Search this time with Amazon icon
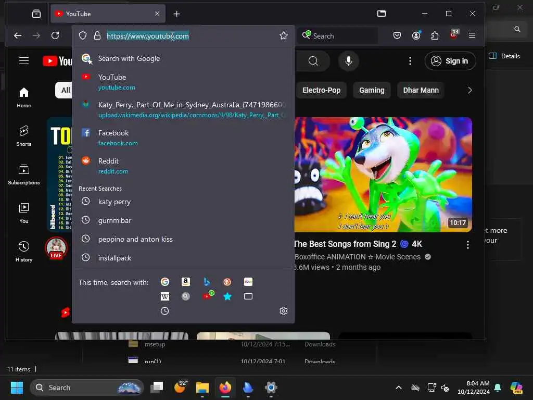This screenshot has height=400, width=533. 186,282
